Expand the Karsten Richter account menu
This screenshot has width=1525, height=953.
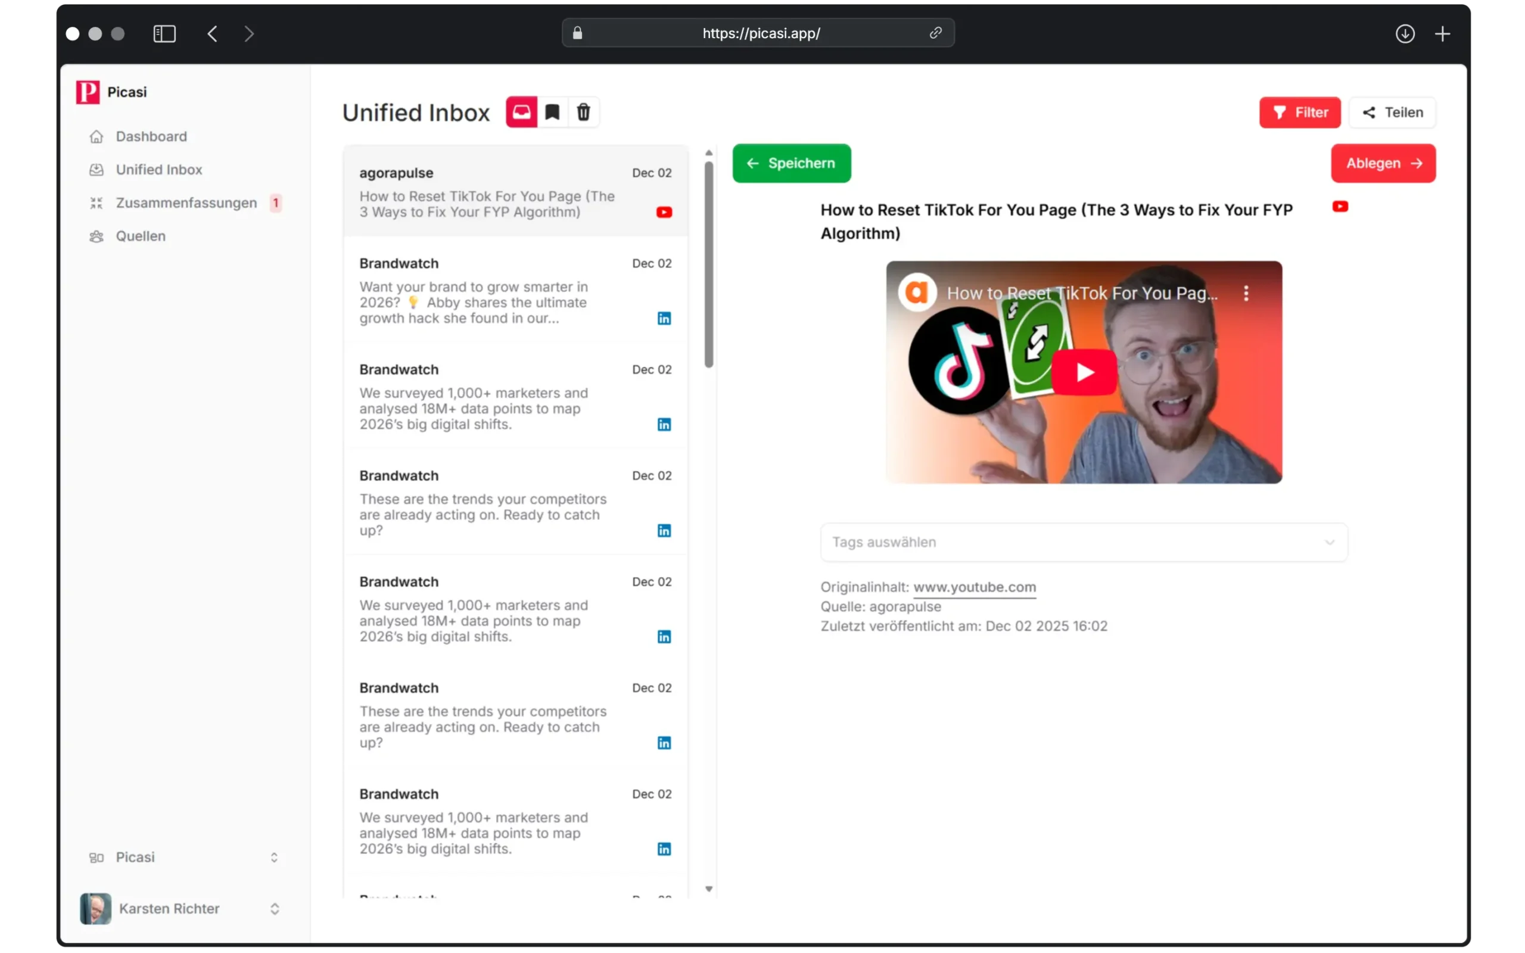pyautogui.click(x=183, y=908)
